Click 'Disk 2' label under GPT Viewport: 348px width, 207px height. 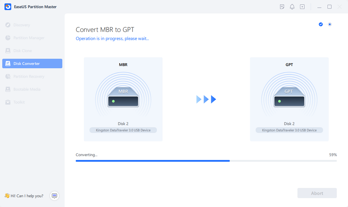[x=289, y=124]
